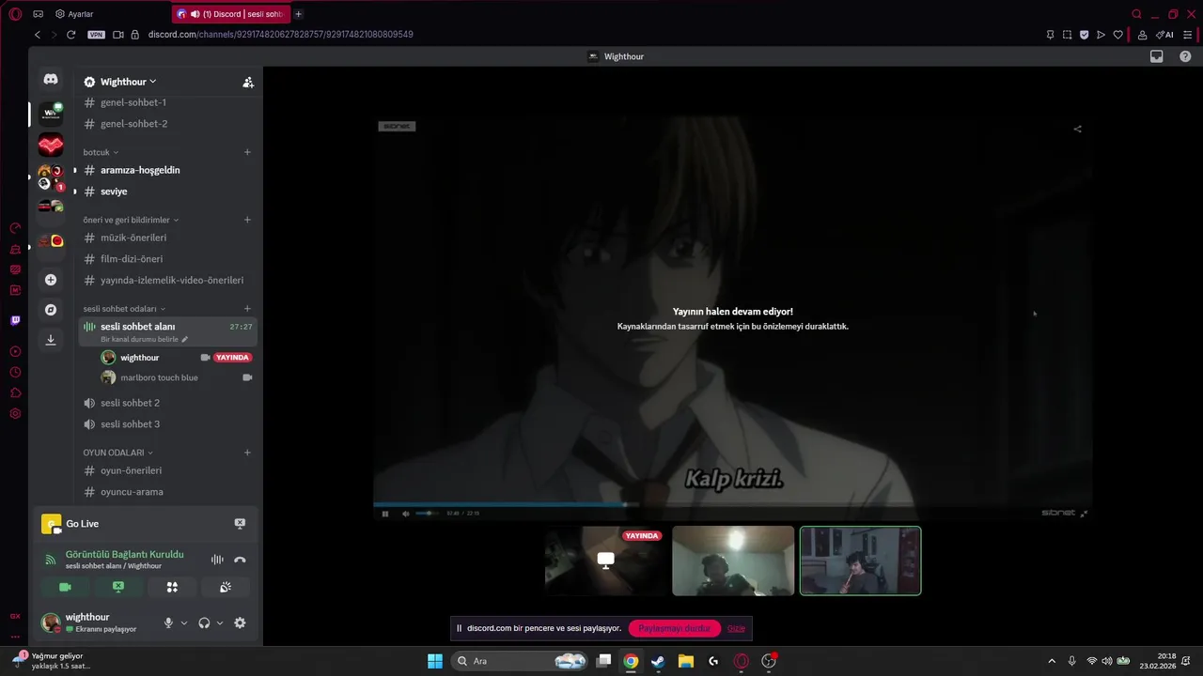1203x676 pixels.
Task: Open Opera bookmarks heart icon
Action: point(1117,35)
